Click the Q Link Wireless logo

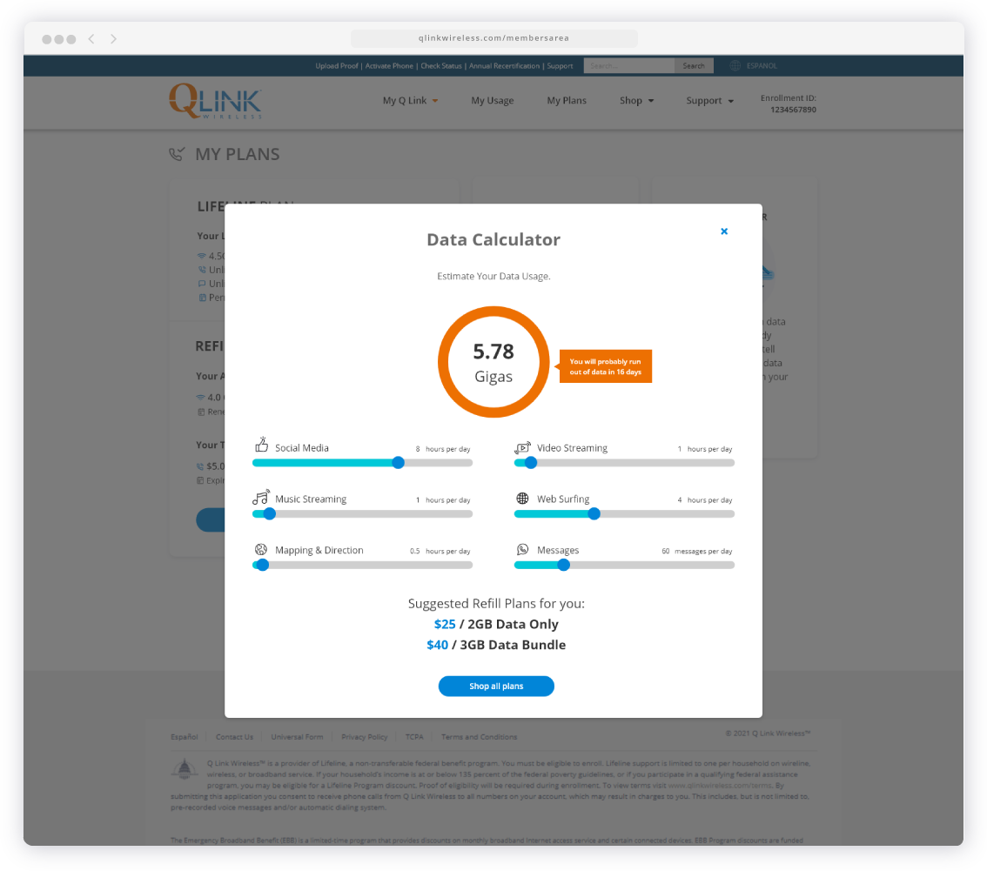215,101
